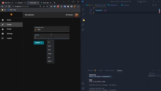Image resolution: width=161 pixels, height=91 pixels.
Task: Open VS Code hamburger application menu
Action: pos(83,5)
